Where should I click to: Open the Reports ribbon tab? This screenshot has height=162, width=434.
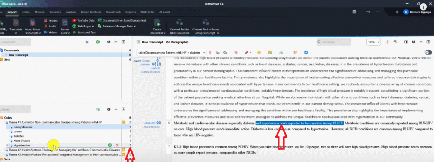coord(131,12)
